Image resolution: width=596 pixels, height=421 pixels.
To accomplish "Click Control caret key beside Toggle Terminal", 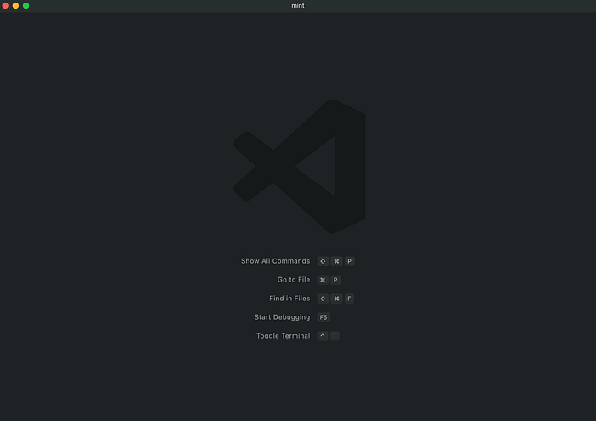I will [323, 336].
